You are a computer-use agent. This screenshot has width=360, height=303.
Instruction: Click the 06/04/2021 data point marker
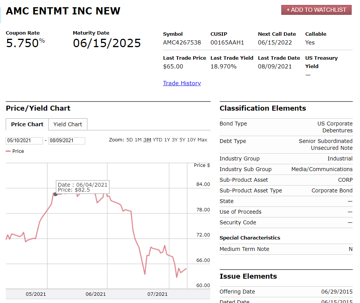click(56, 194)
